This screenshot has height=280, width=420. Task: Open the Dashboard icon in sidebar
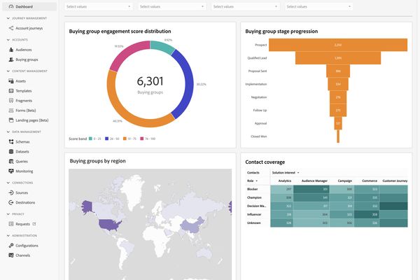[x=11, y=6]
